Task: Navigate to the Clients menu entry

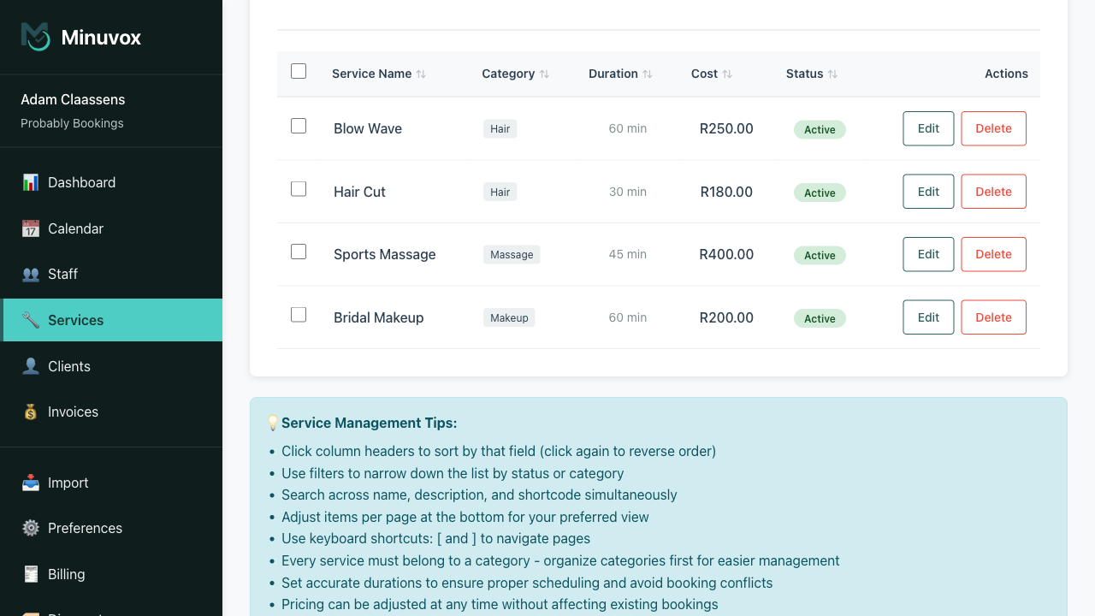Action: 71,366
